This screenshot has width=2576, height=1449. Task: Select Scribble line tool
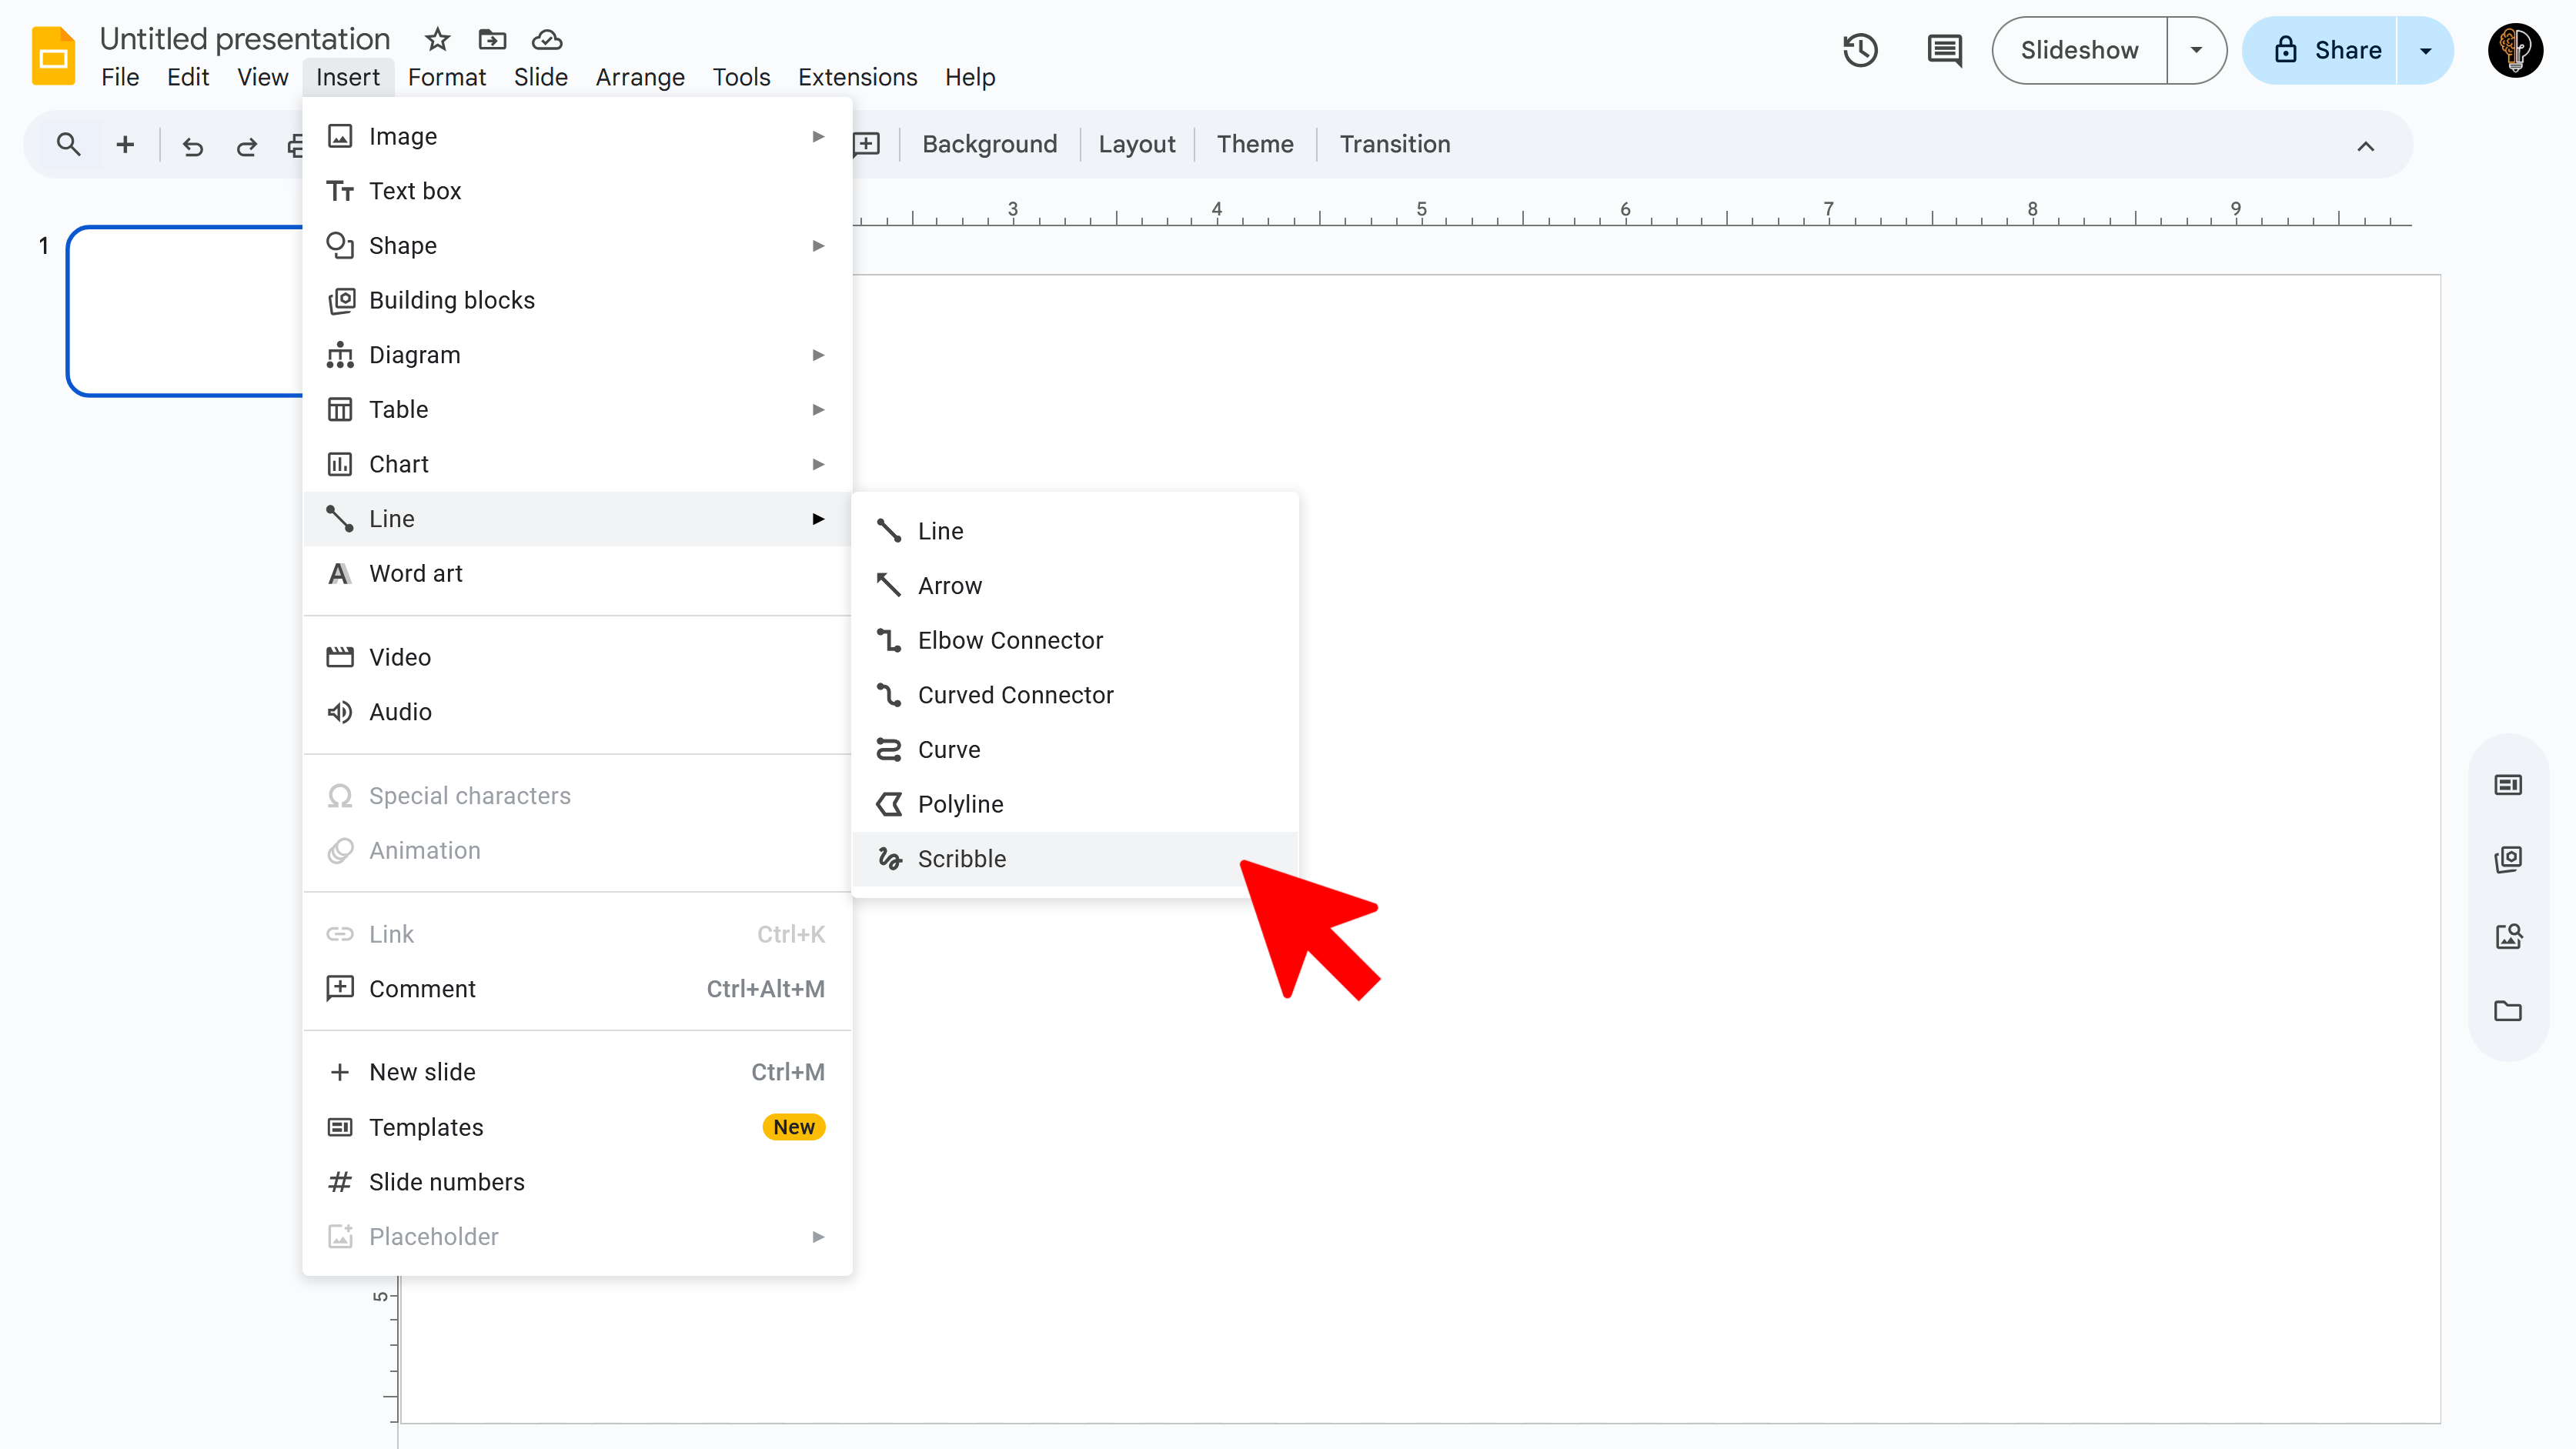coord(1075,859)
